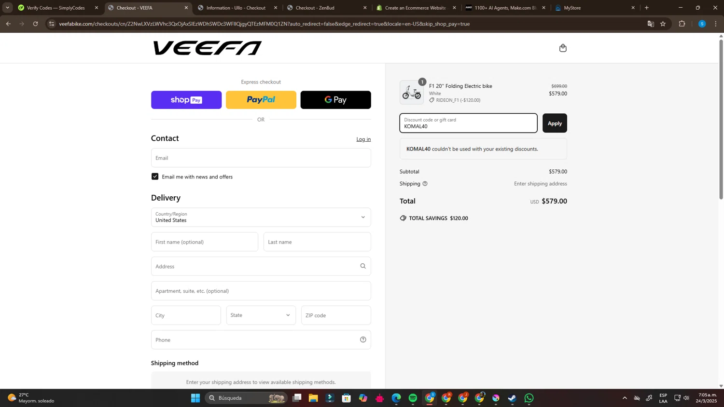Open Spotify from the taskbar
Viewport: 724px width, 407px height.
[413, 398]
